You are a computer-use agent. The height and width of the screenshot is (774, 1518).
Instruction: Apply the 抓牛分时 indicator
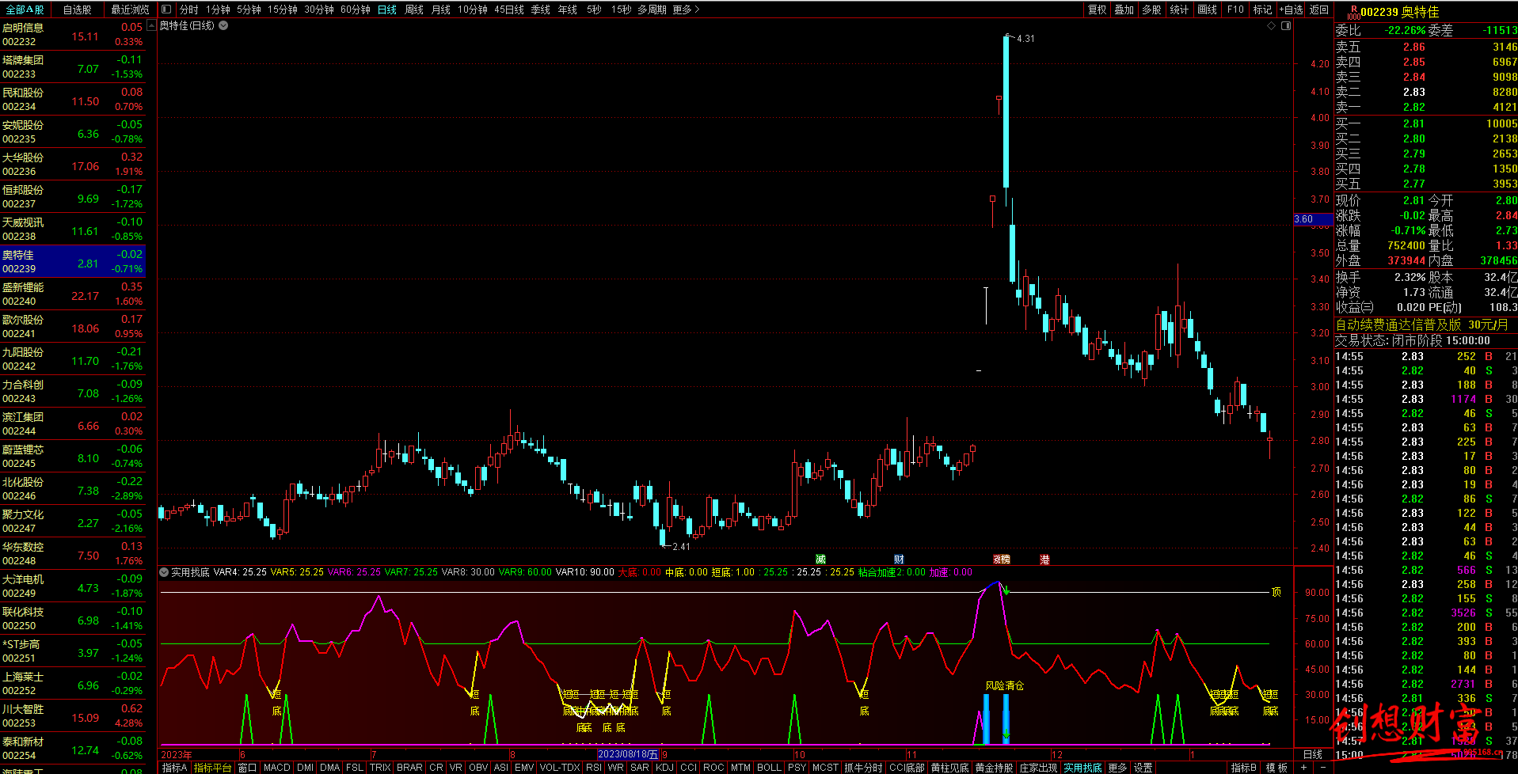863,768
